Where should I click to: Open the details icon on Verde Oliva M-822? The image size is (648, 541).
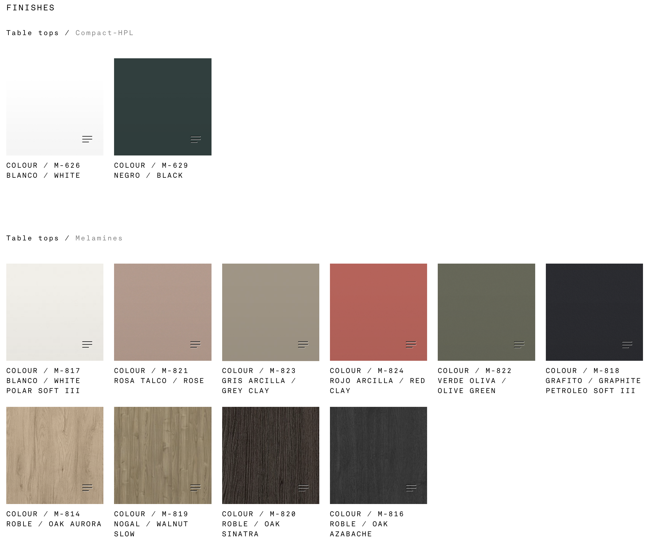point(519,344)
